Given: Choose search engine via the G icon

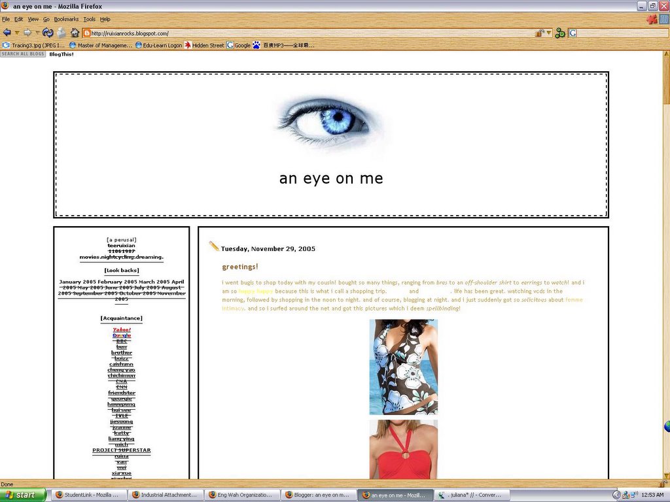Looking at the screenshot, I should (x=573, y=33).
